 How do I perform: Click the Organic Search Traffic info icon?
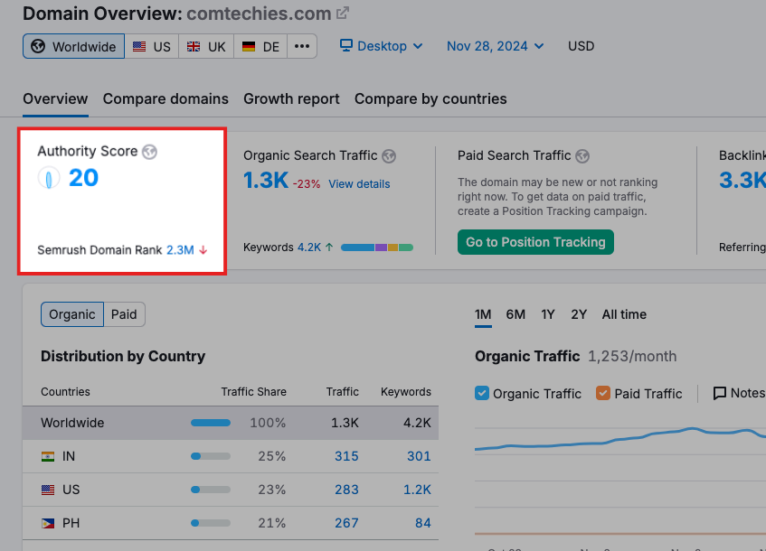389,155
